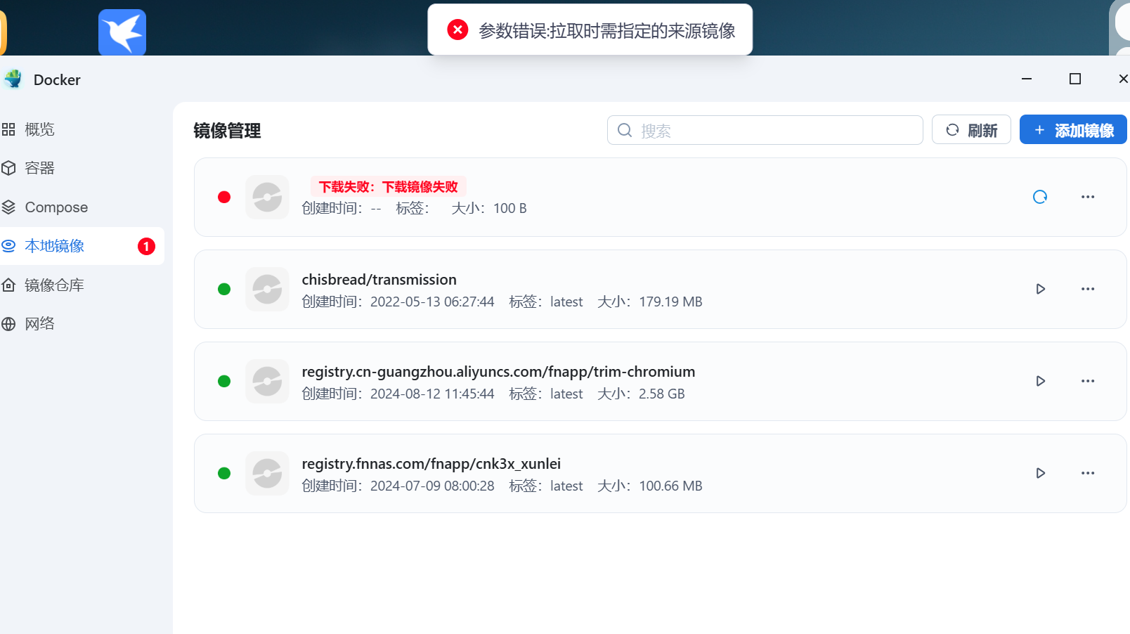Run the trim-chromium image
Image resolution: width=1130 pixels, height=634 pixels.
click(x=1041, y=381)
